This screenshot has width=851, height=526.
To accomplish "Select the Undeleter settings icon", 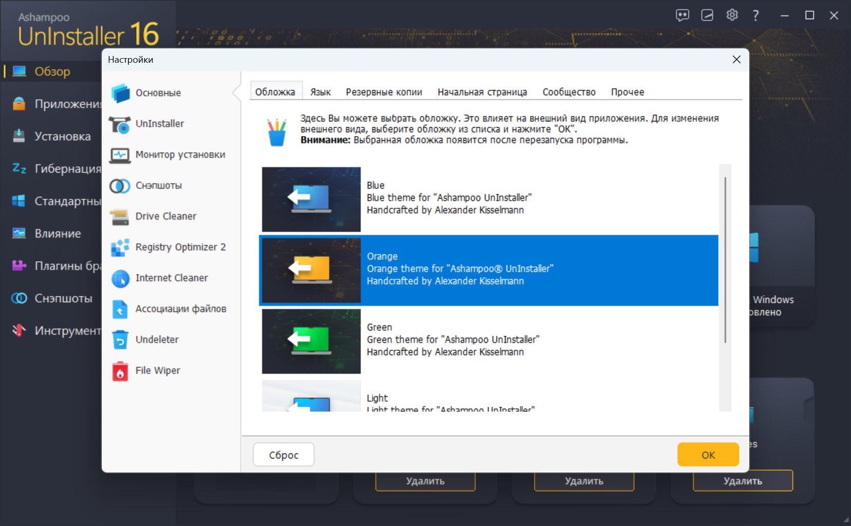I will [x=120, y=340].
